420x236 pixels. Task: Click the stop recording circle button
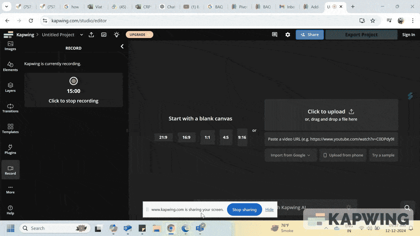point(73,81)
